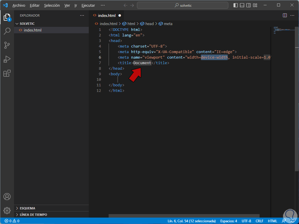
Task: Split the editor to the right
Action: [x=285, y=15]
